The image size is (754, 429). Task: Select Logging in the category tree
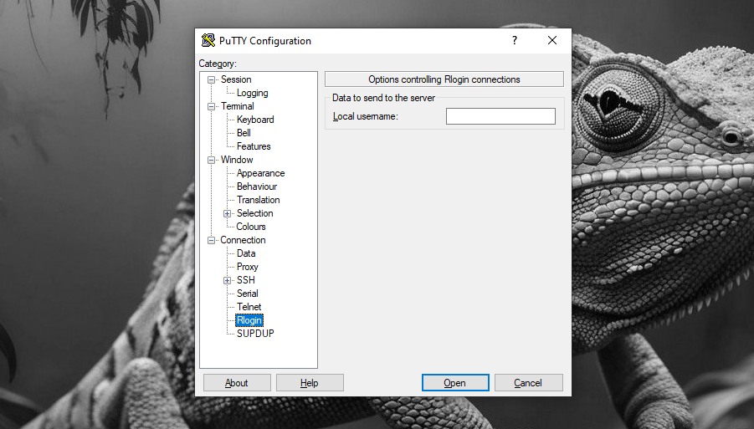[x=252, y=93]
